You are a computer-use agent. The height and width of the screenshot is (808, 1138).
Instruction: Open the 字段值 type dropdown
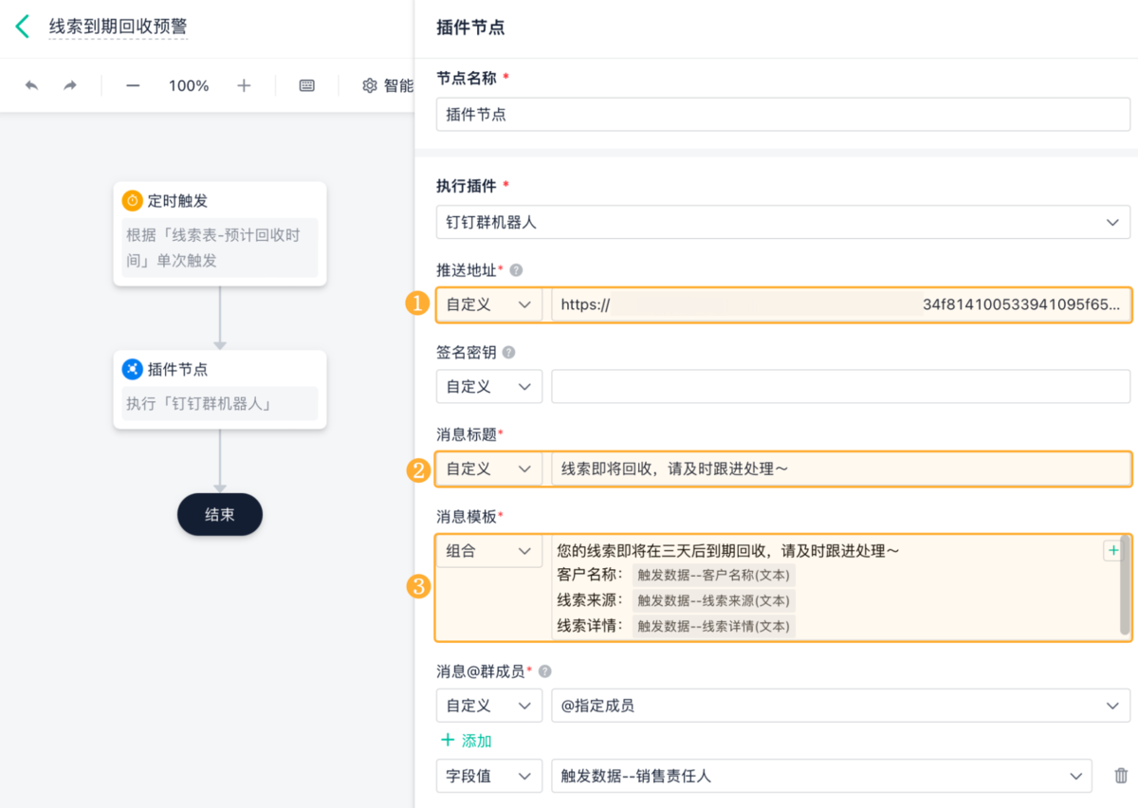488,776
